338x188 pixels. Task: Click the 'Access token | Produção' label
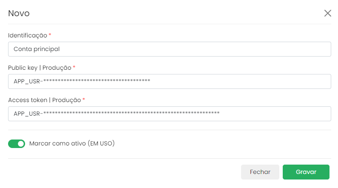[x=44, y=100]
